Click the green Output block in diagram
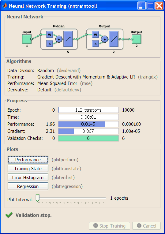Viewport: 165px width, 234px height. click(137, 39)
